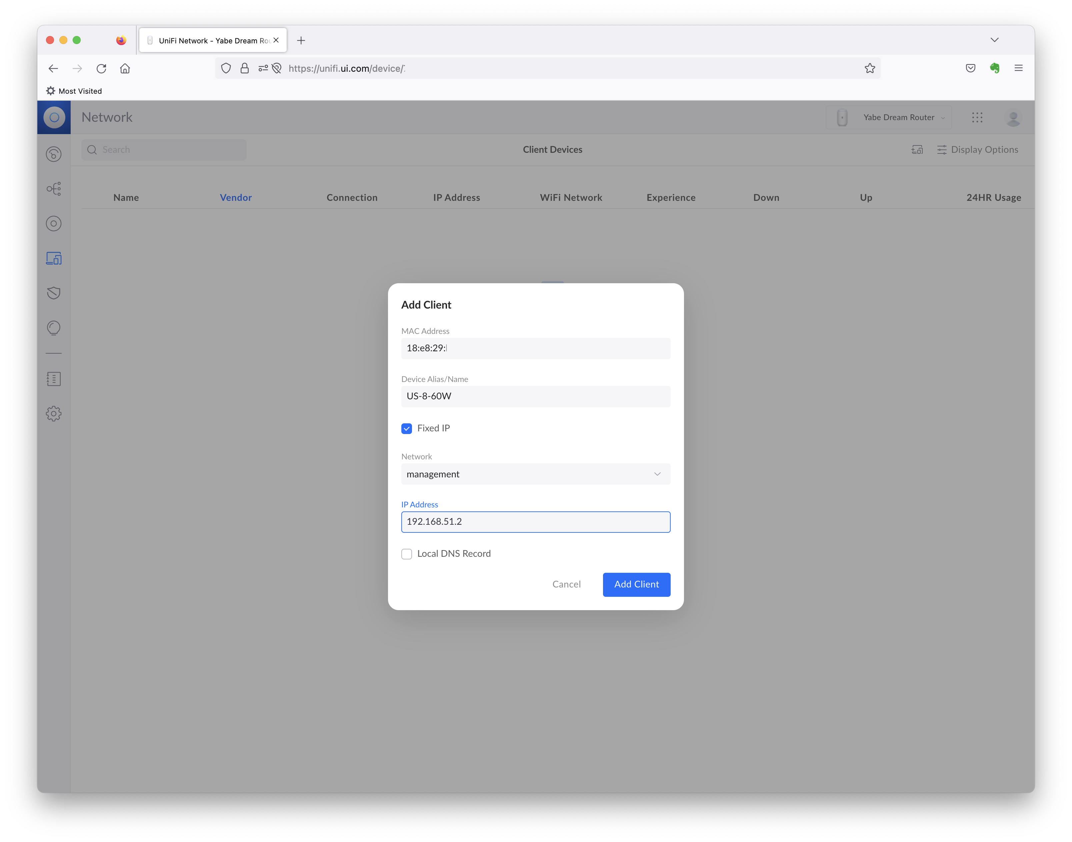Click the client Search box
Viewport: 1072px width, 842px height.
pos(164,150)
